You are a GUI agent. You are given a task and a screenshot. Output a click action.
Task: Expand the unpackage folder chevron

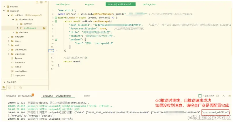(9, 54)
